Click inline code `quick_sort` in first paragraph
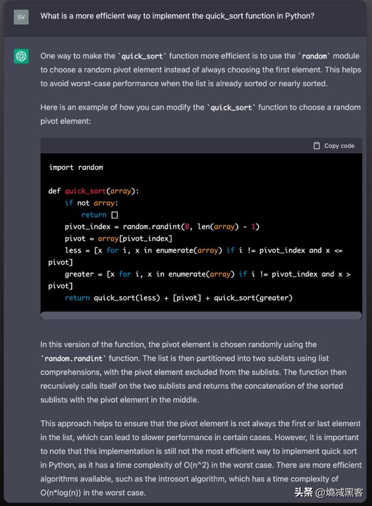This screenshot has height=506, width=372. pos(142,56)
